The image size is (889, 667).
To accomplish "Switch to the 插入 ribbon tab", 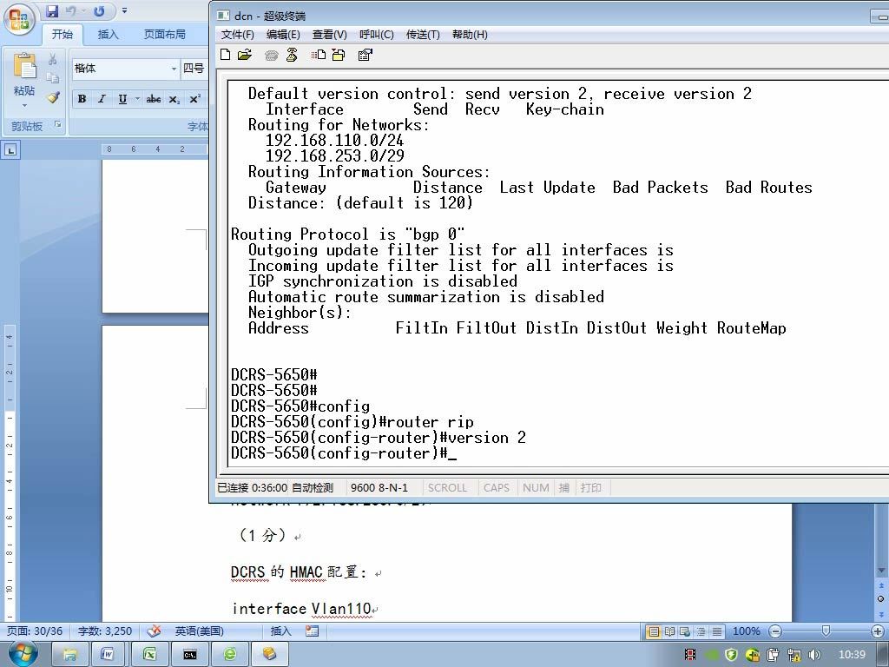I will (108, 35).
